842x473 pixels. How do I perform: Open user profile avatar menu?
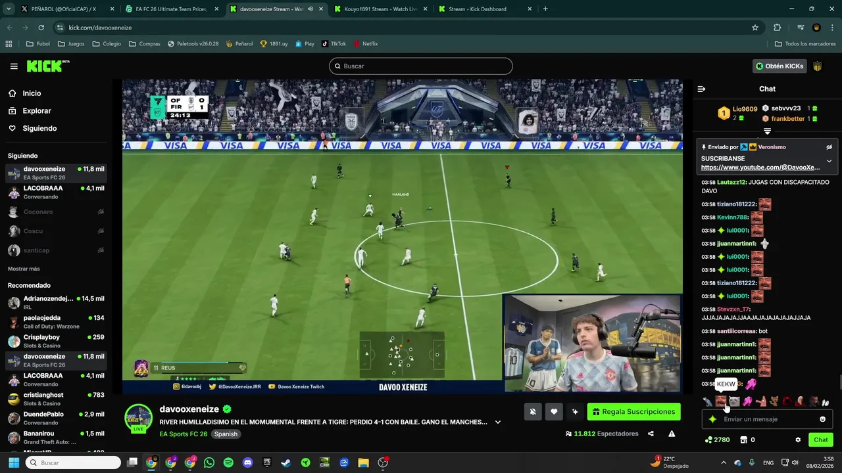click(x=818, y=66)
